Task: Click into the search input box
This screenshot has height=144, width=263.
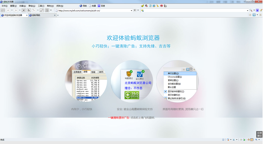Action: tap(195, 10)
